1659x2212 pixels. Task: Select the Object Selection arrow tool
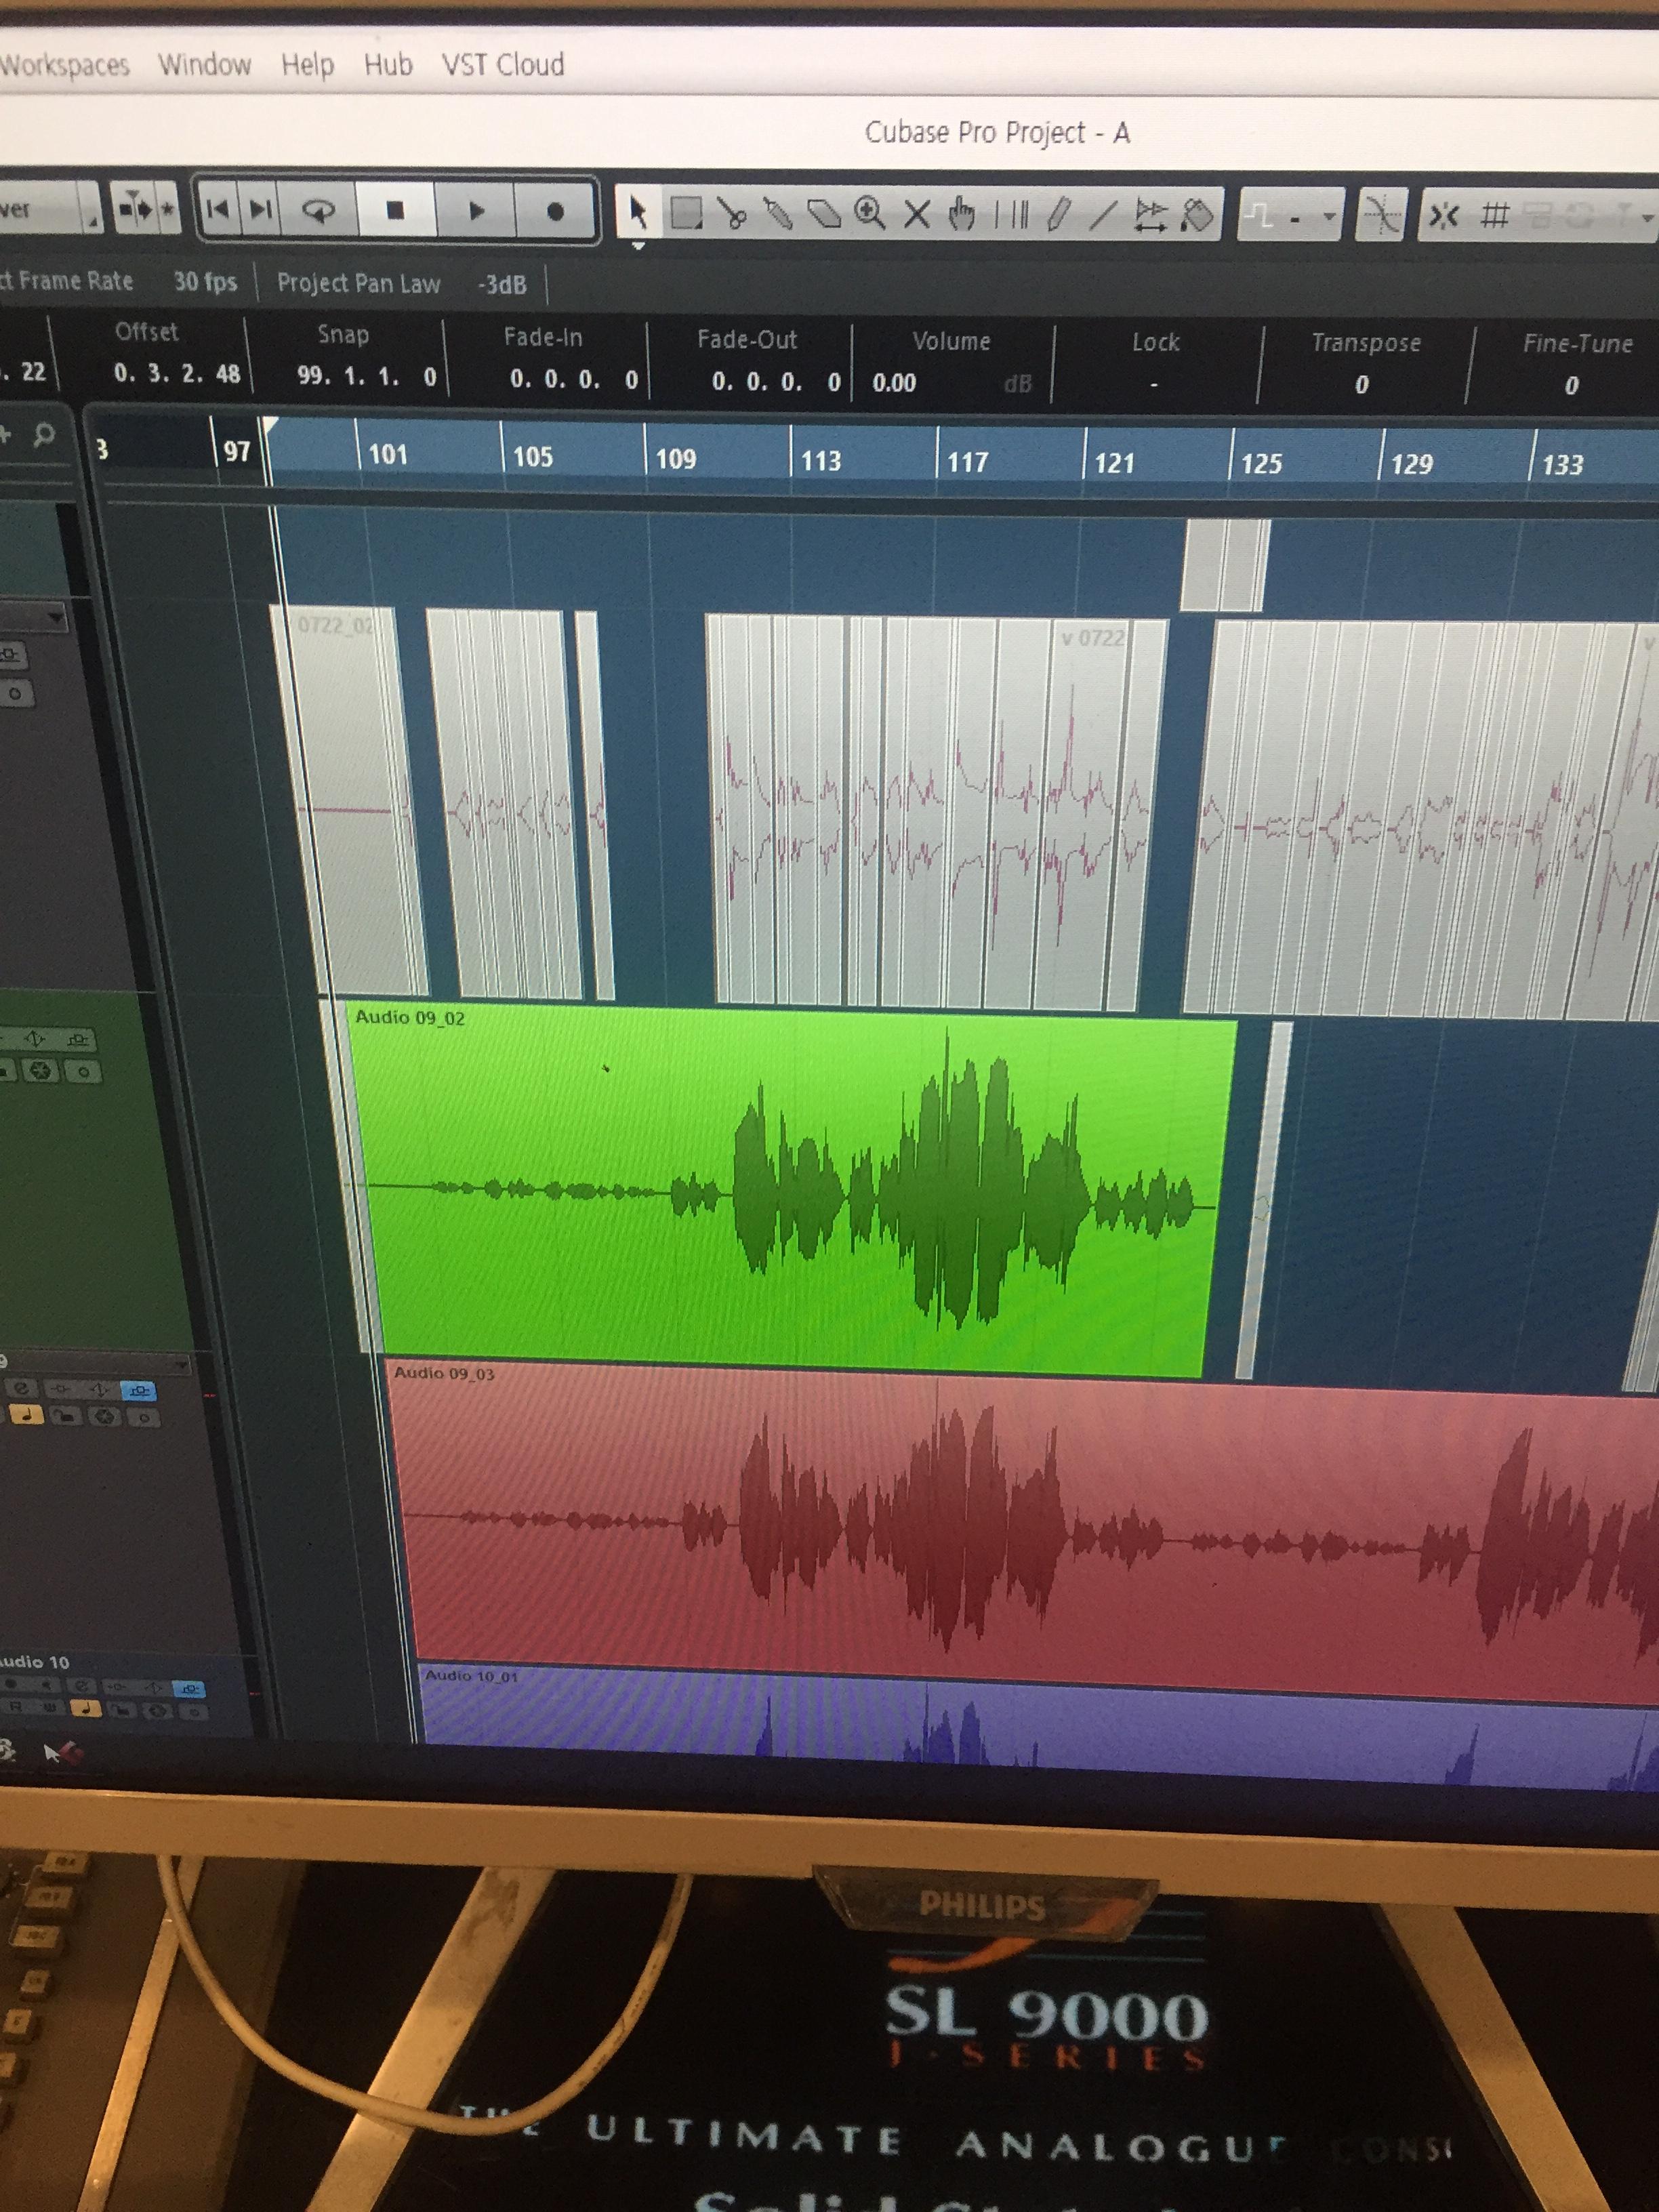(x=638, y=212)
